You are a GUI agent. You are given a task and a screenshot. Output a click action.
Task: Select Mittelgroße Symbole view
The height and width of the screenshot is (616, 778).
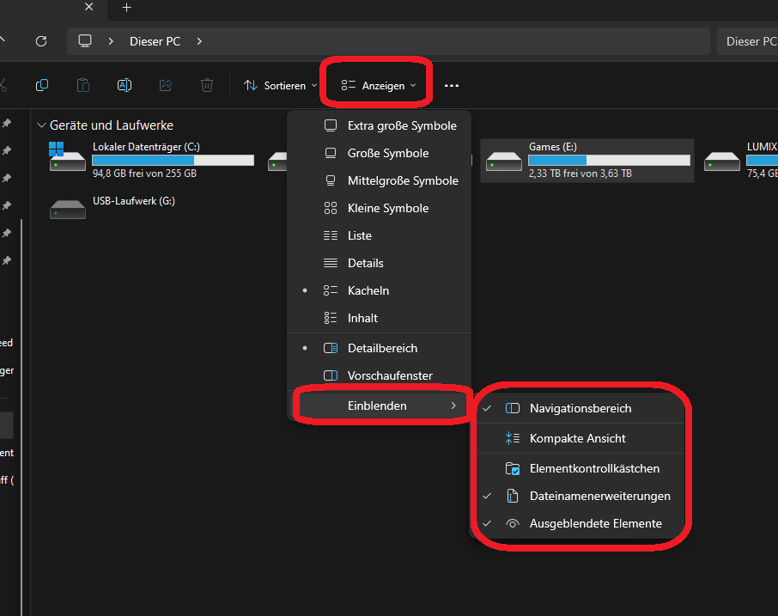click(x=379, y=180)
